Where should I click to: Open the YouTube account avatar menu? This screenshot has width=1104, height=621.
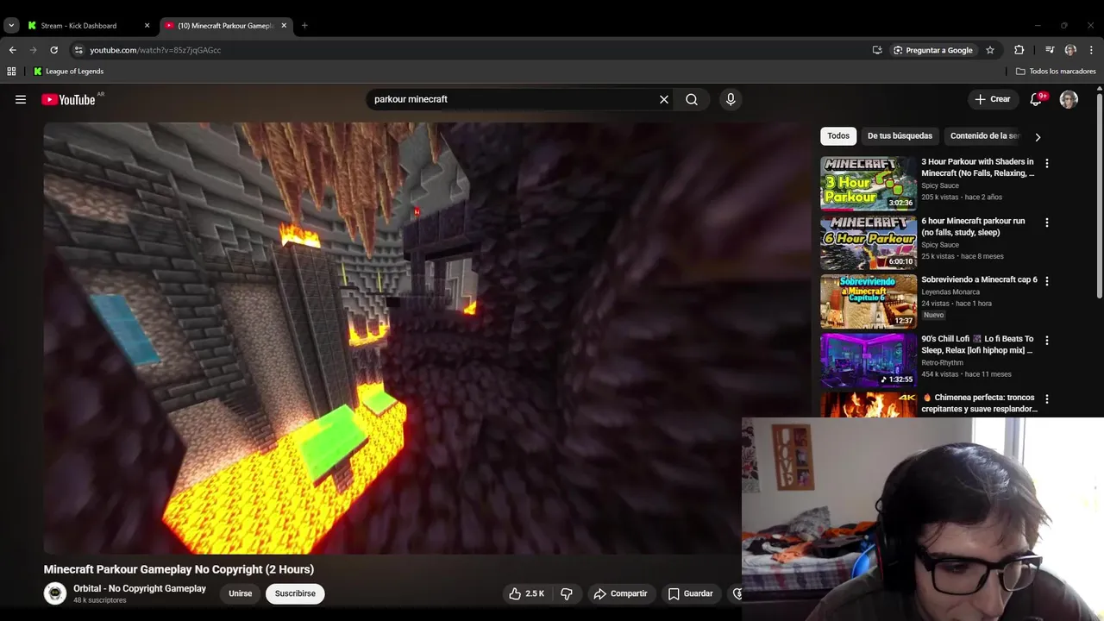click(1069, 99)
